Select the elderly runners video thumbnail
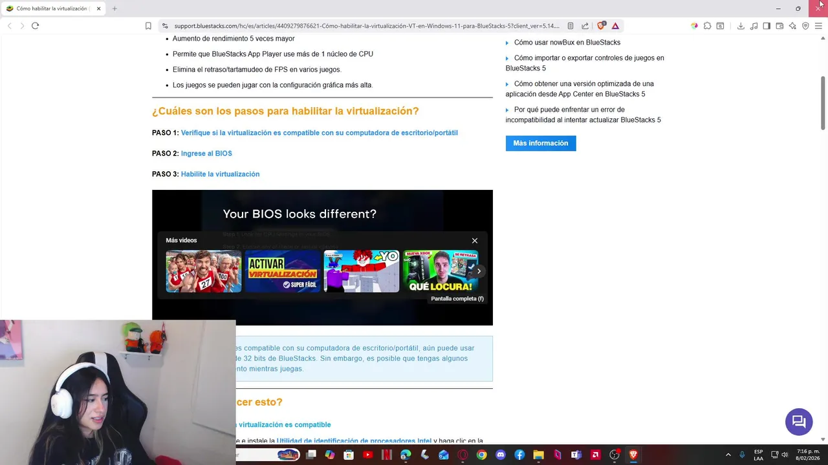This screenshot has height=465, width=828. 204,271
